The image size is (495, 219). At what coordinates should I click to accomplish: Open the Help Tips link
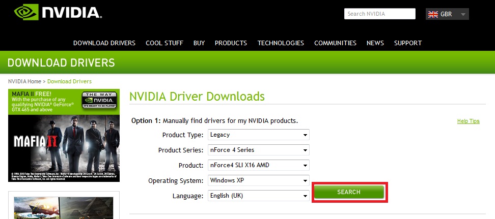468,121
